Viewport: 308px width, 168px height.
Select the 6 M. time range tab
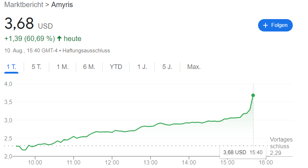tap(89, 67)
